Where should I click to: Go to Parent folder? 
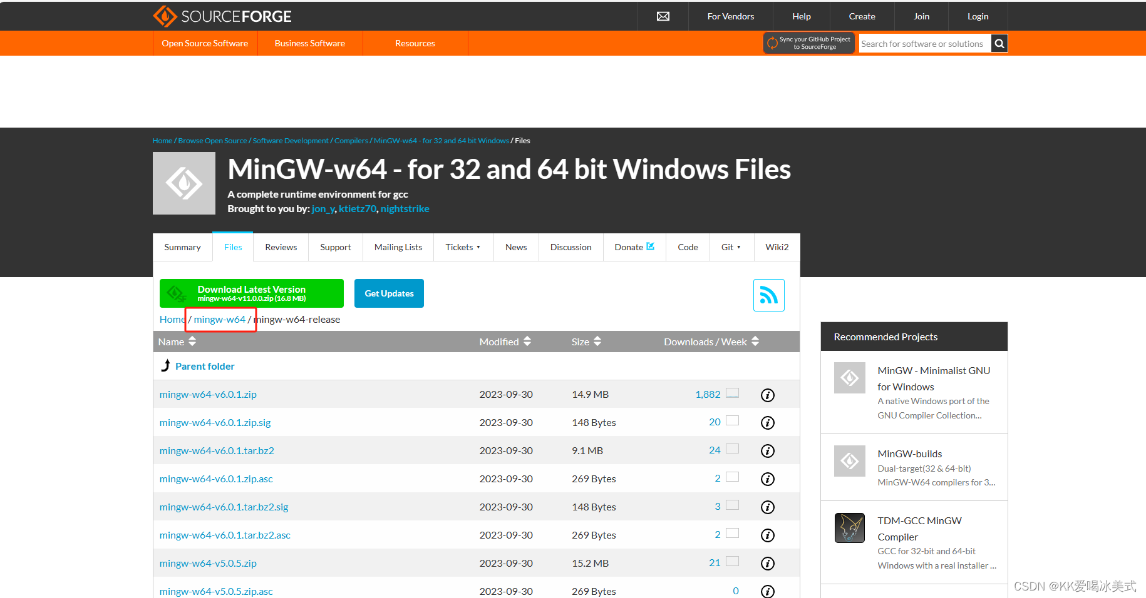click(205, 367)
